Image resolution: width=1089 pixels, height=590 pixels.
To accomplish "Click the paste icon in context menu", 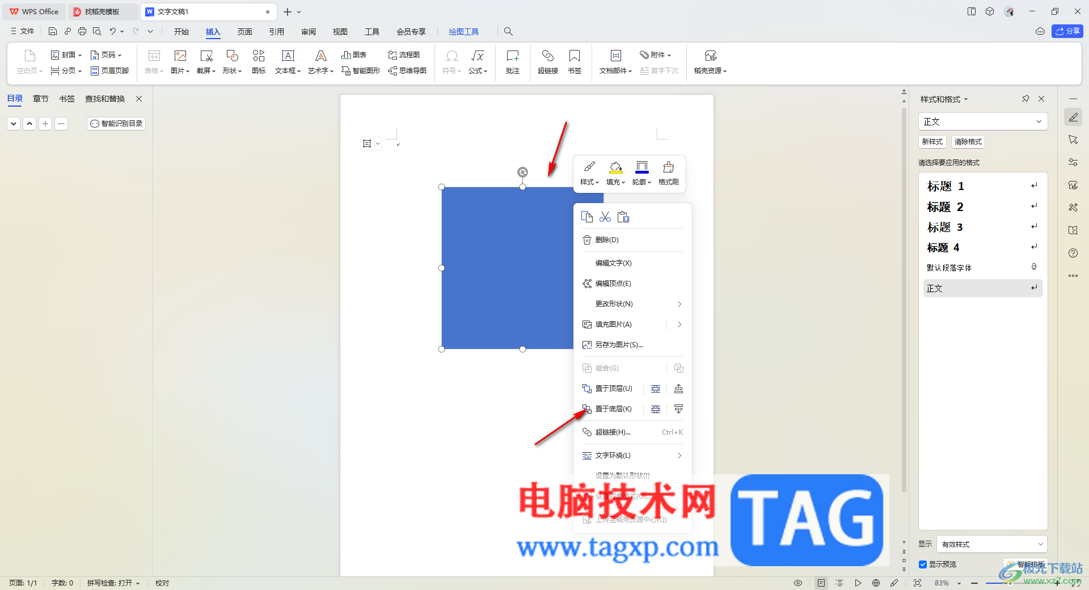I will [x=623, y=217].
